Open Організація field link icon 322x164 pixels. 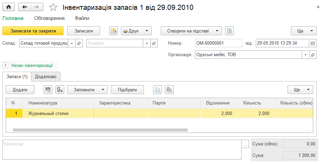tap(313, 55)
